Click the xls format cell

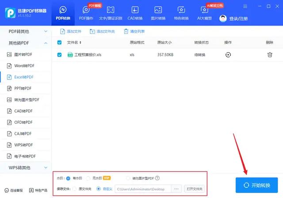click(x=132, y=55)
